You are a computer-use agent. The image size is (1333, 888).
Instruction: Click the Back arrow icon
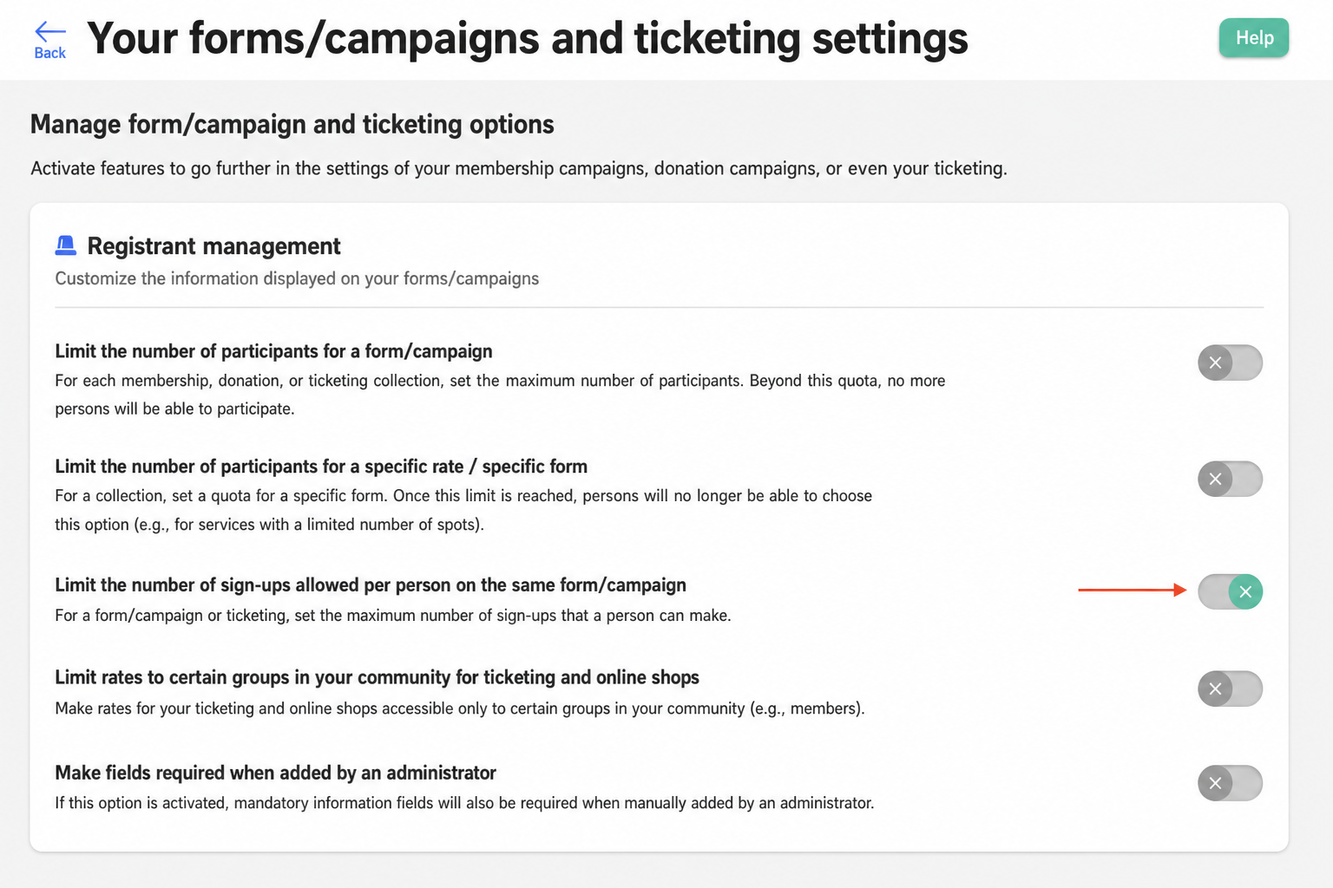pyautogui.click(x=49, y=32)
